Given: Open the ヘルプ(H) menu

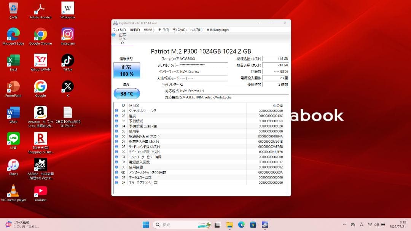Looking at the screenshot, I should (196, 30).
